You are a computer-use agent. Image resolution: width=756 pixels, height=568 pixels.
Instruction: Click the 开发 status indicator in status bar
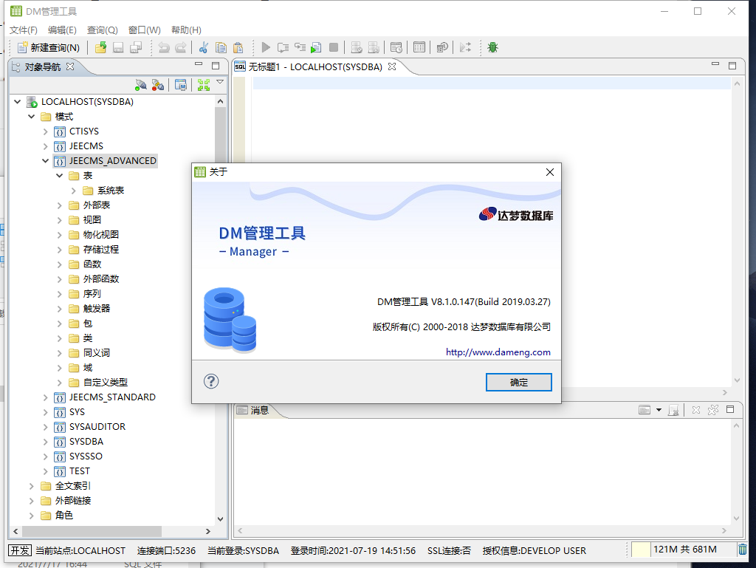pyautogui.click(x=20, y=550)
